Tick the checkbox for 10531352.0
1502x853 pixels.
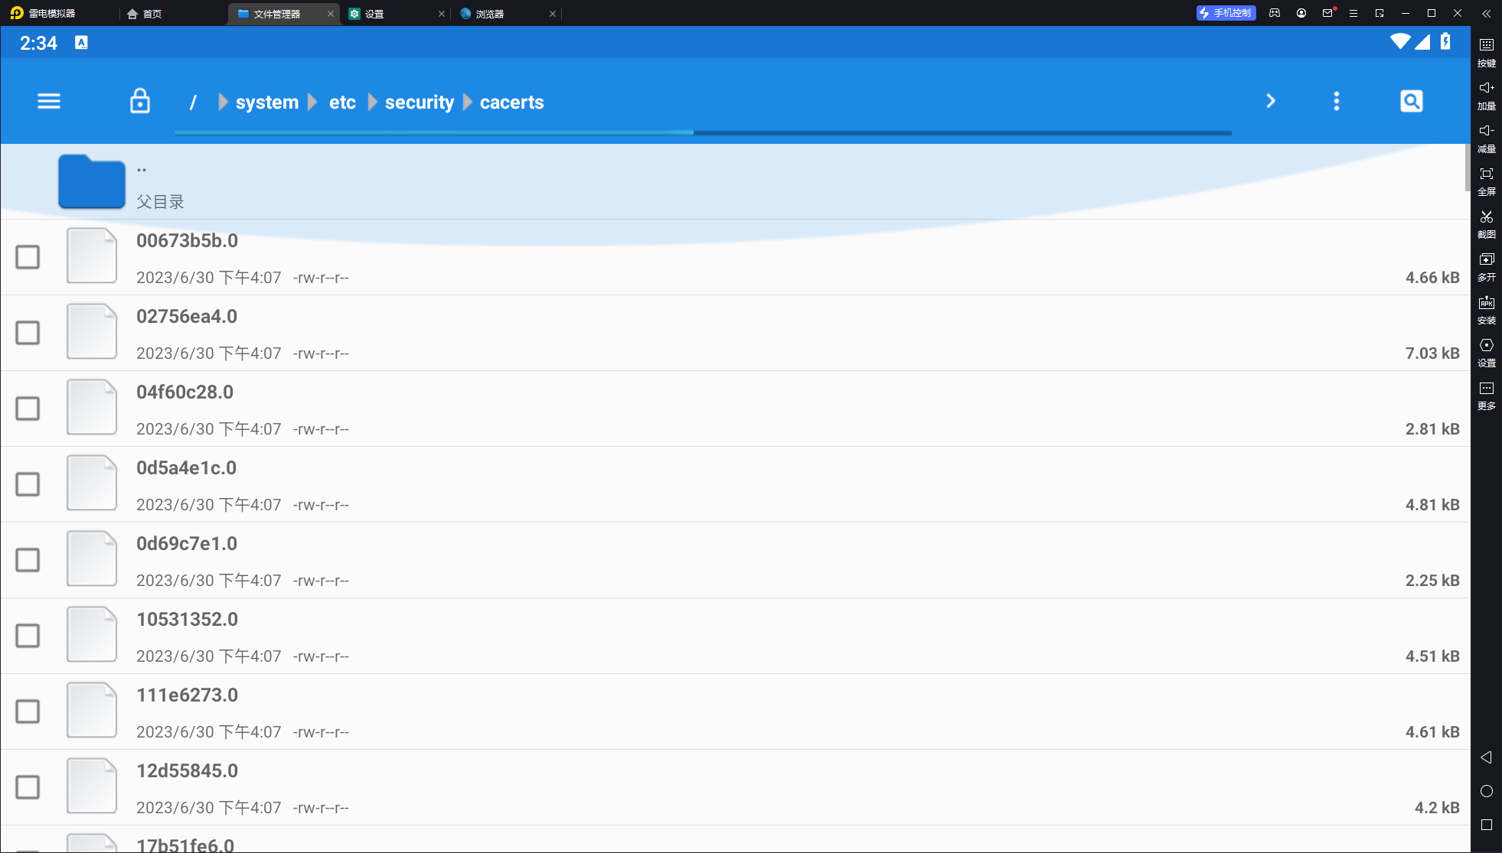click(x=28, y=636)
